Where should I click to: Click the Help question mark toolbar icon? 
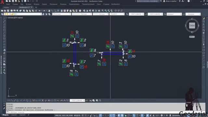(80, 11)
